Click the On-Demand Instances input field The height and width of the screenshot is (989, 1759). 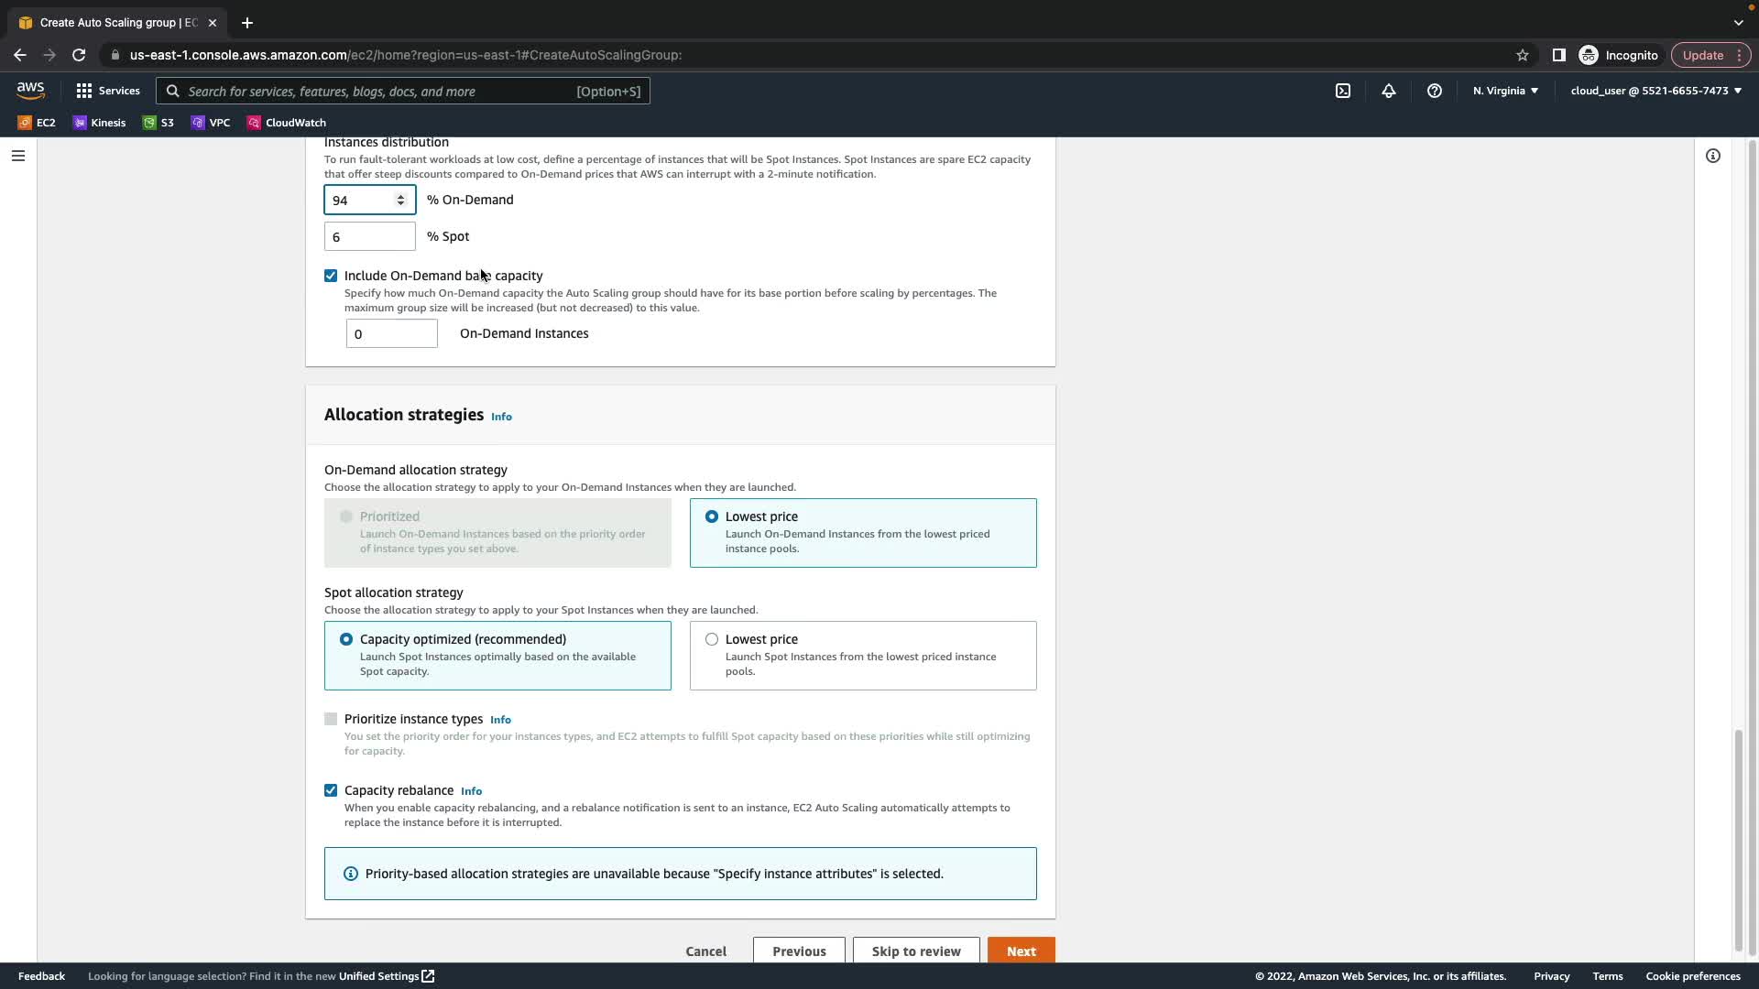click(x=391, y=333)
